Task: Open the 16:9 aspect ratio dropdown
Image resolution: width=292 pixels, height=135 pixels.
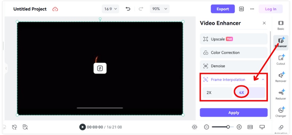Action: pyautogui.click(x=110, y=9)
